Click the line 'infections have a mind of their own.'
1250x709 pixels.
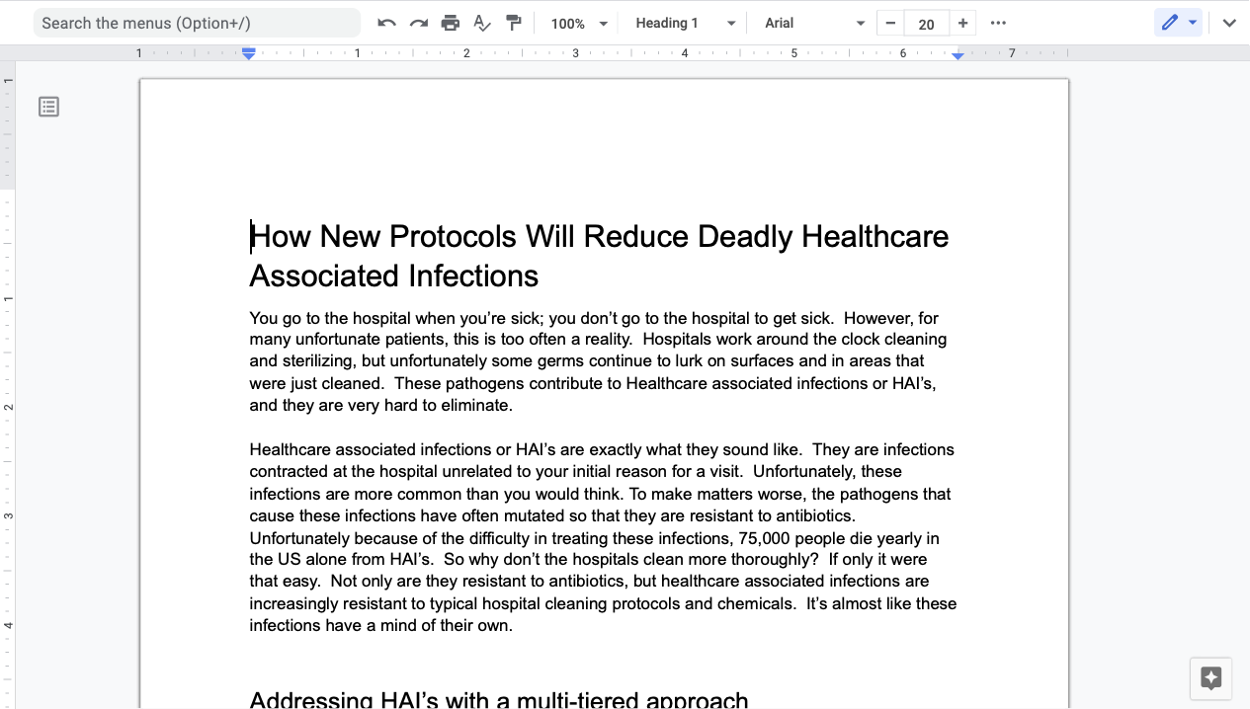pos(380,625)
